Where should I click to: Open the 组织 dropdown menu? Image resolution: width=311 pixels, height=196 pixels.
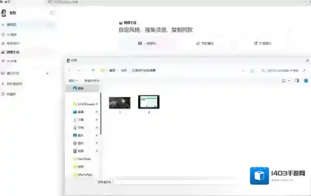(73, 81)
